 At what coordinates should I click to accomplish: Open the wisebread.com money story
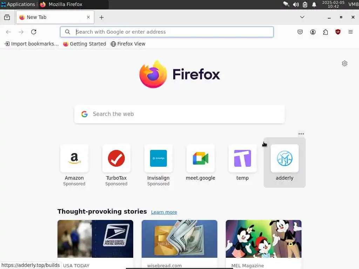point(179,244)
